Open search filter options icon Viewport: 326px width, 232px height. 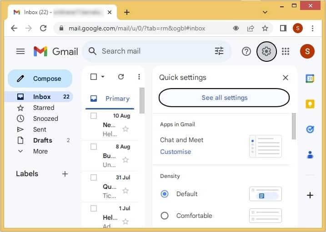click(x=219, y=51)
